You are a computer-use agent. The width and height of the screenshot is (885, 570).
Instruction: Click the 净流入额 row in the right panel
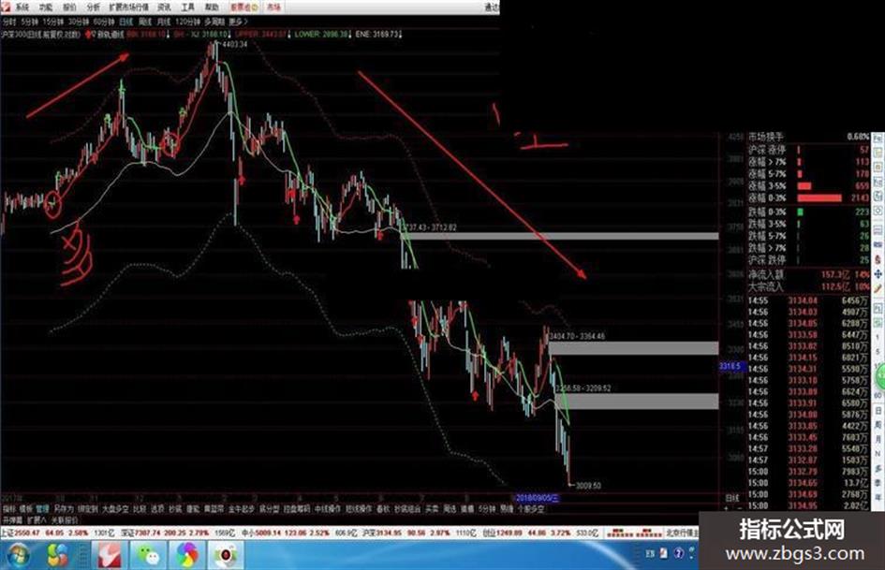click(x=808, y=274)
